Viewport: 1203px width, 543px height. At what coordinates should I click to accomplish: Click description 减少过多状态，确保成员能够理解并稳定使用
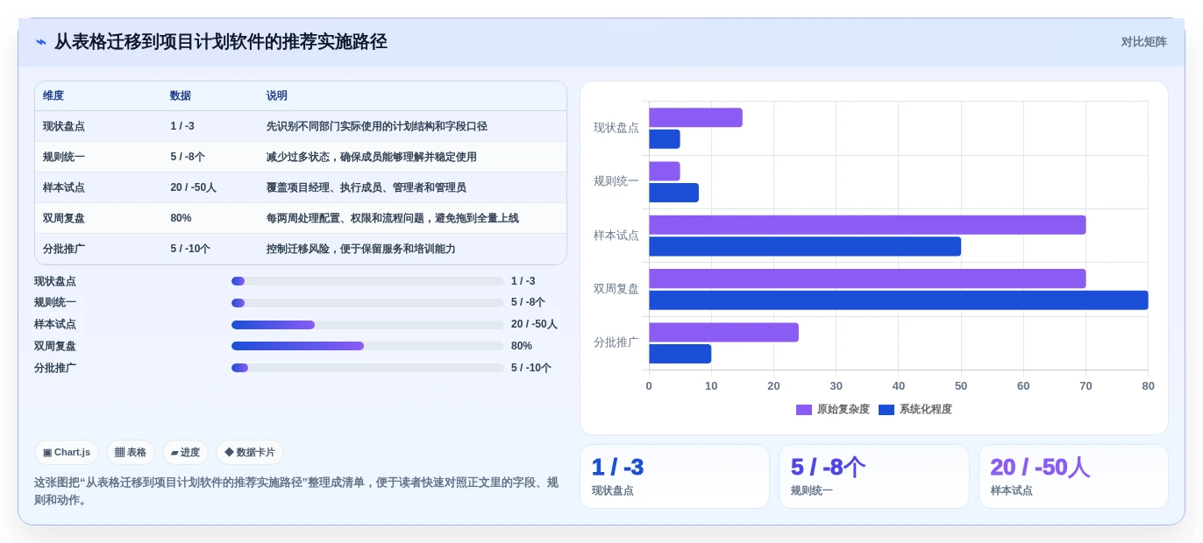372,157
